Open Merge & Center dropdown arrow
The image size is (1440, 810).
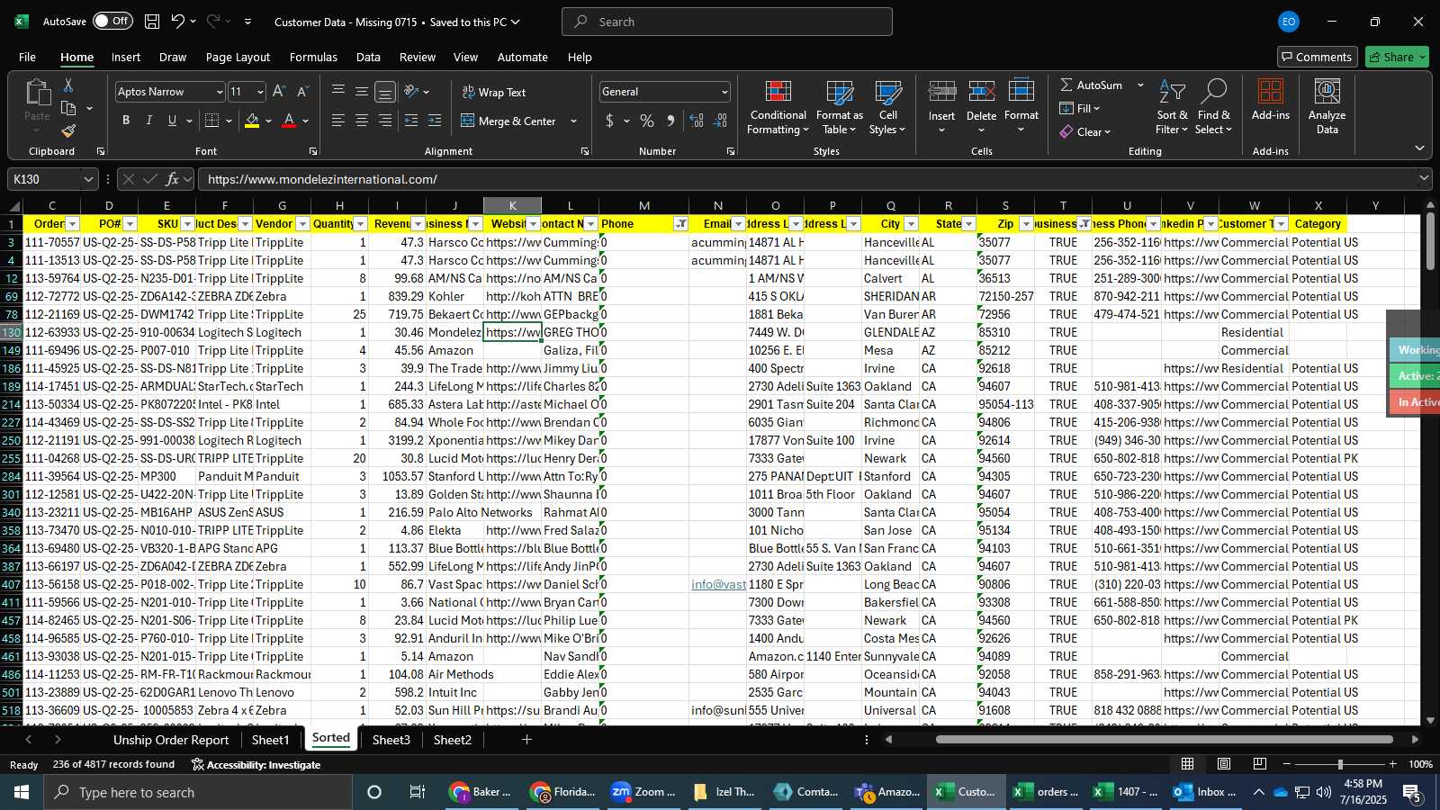pos(573,121)
